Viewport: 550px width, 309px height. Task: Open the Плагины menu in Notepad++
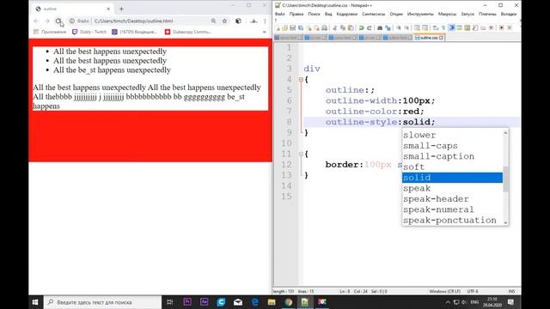(x=487, y=14)
